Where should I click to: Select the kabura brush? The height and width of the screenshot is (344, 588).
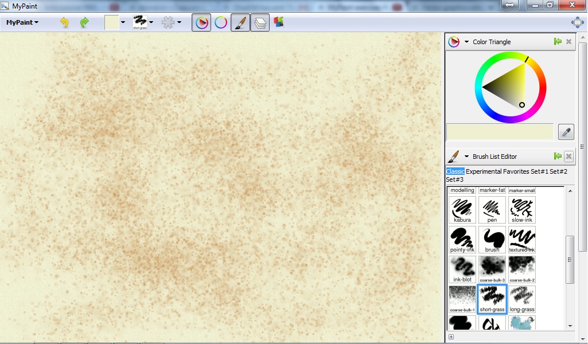pyautogui.click(x=462, y=210)
